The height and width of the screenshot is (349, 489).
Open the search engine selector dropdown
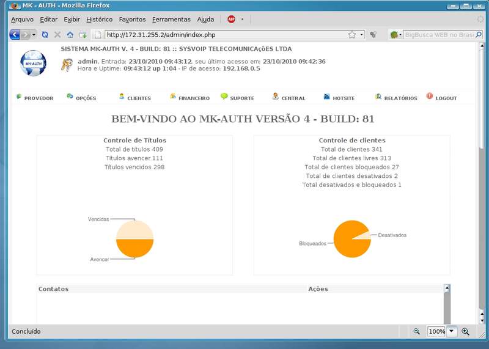coord(396,35)
